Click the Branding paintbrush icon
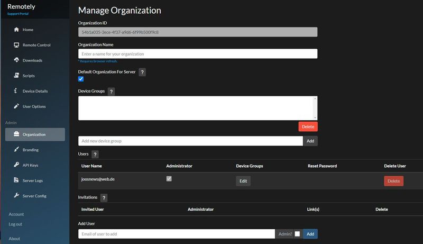Image resolution: width=423 pixels, height=244 pixels. coord(17,150)
